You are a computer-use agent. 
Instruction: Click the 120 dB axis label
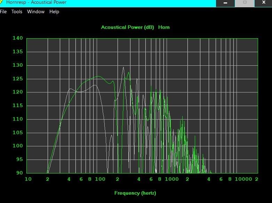coord(18,92)
